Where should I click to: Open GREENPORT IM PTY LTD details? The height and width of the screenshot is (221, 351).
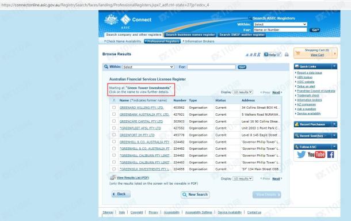[x=137, y=135]
